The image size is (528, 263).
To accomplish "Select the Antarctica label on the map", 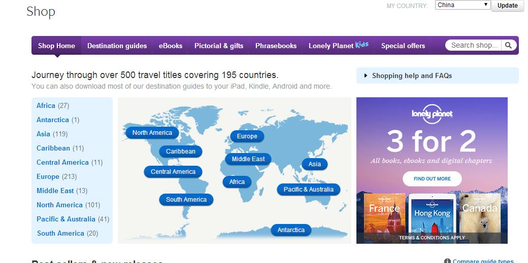I will point(291,230).
